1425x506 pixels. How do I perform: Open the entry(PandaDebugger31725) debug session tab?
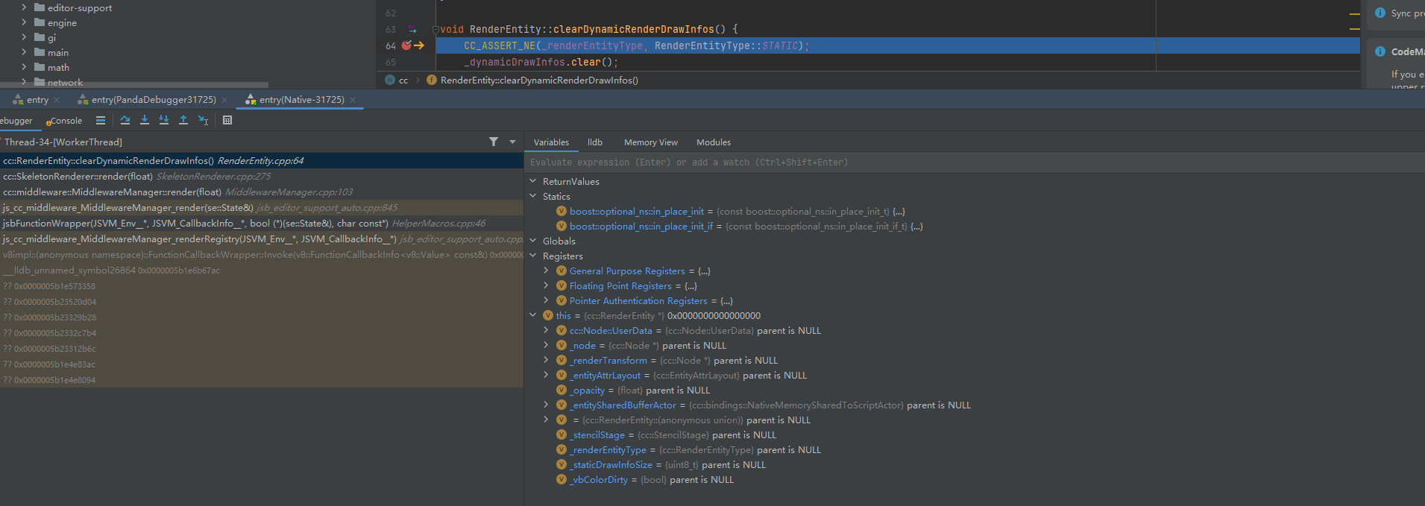click(154, 100)
